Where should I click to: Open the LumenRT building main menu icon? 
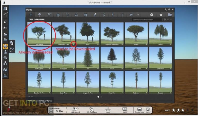pos(5,8)
